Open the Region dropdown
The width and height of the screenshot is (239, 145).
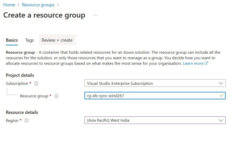pyautogui.click(x=155, y=120)
